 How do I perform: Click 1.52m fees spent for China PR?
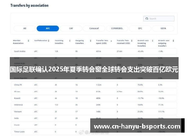[99, 85]
